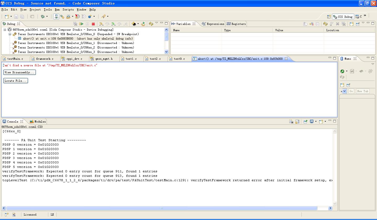The image size is (377, 220).
Task: Switch to CCS Debug perspective button
Action: coord(343,16)
